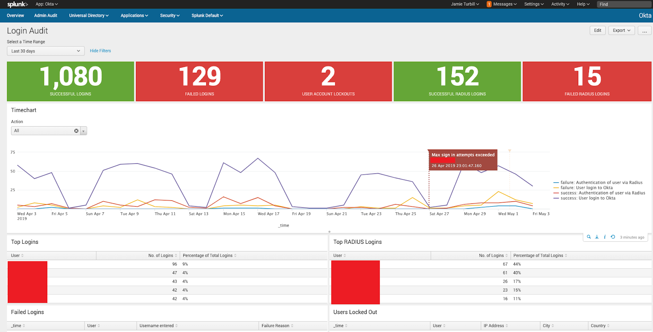Open the Export dropdown button

click(622, 30)
